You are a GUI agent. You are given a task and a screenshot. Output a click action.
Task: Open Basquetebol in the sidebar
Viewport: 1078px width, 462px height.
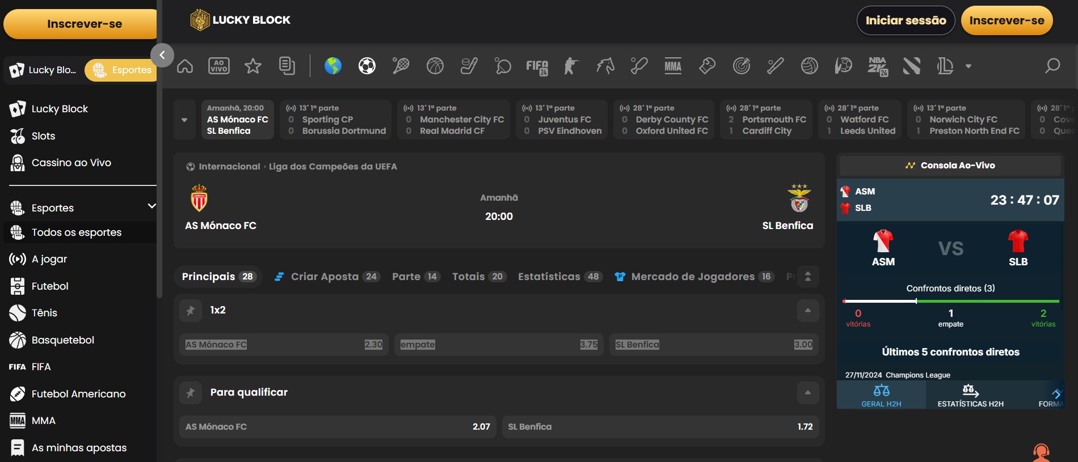63,340
